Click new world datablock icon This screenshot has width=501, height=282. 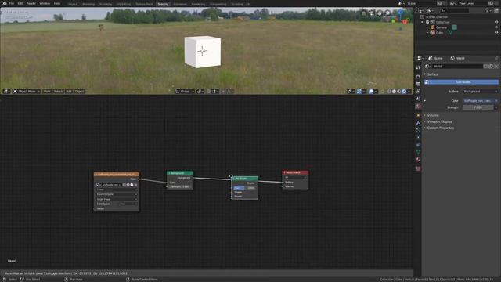(x=491, y=67)
